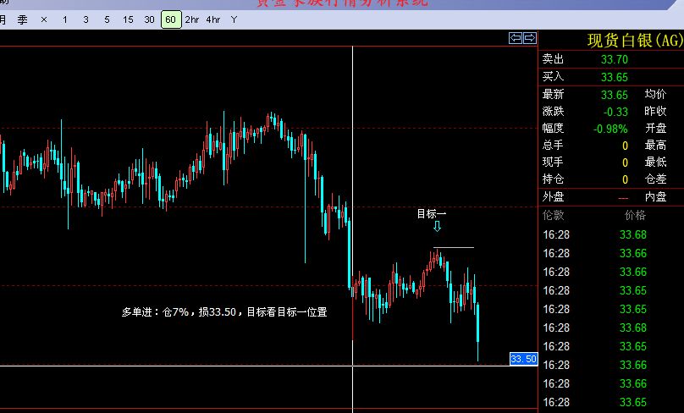Select the 5 minute timeframe

(x=107, y=19)
